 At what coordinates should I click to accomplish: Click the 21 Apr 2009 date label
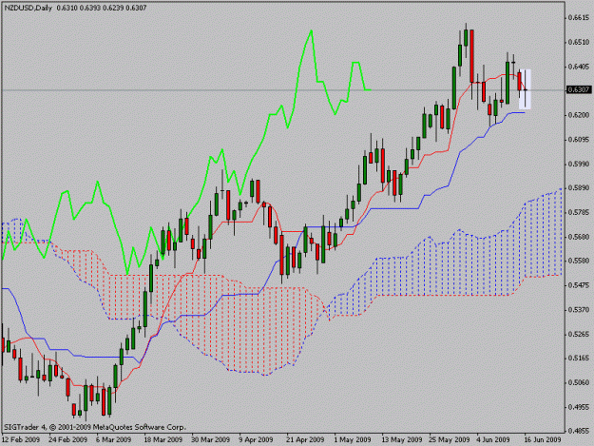(305, 440)
